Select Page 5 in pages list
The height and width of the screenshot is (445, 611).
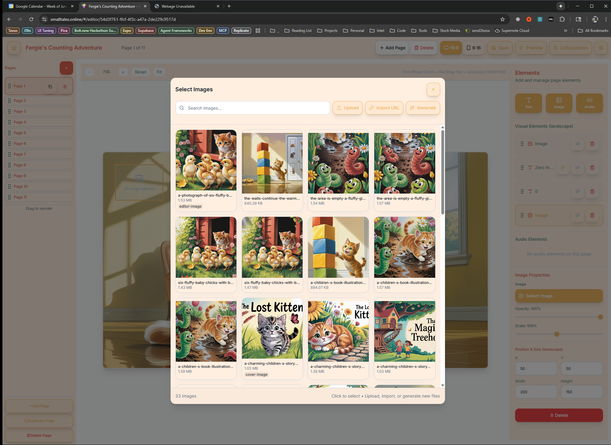(39, 133)
